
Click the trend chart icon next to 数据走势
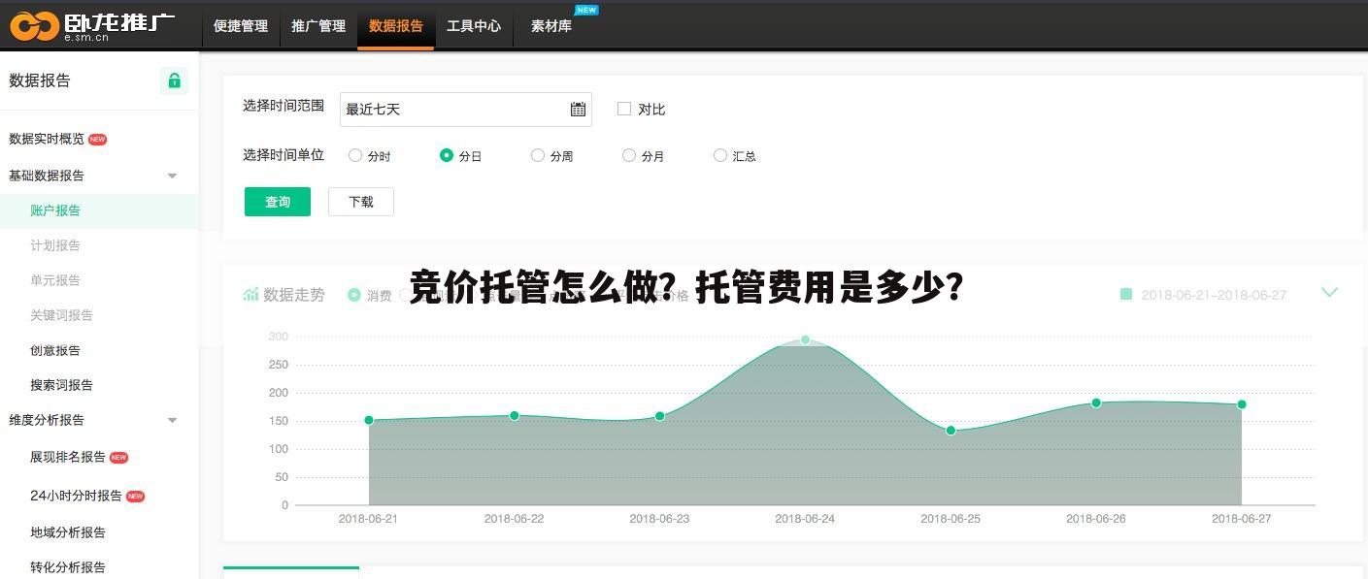tap(250, 295)
